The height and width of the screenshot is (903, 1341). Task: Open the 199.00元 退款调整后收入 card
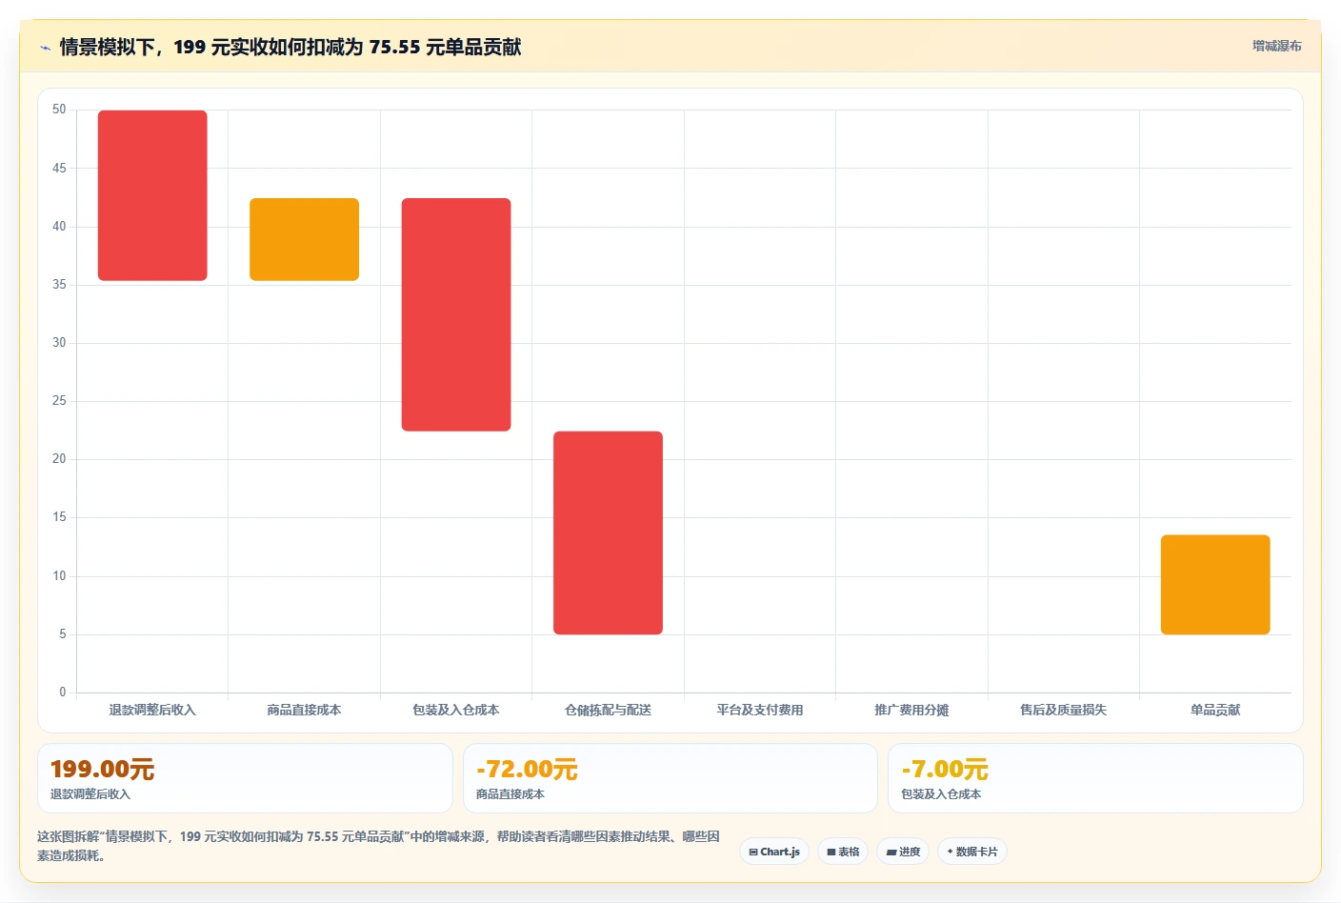click(x=245, y=778)
